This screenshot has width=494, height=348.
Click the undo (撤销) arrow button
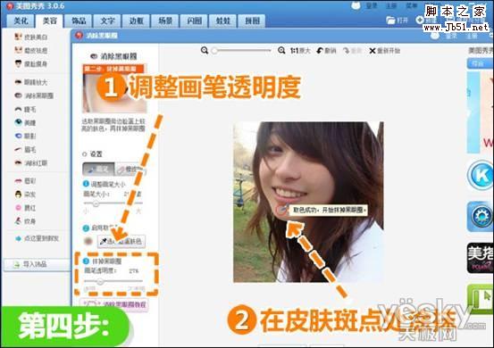326,50
